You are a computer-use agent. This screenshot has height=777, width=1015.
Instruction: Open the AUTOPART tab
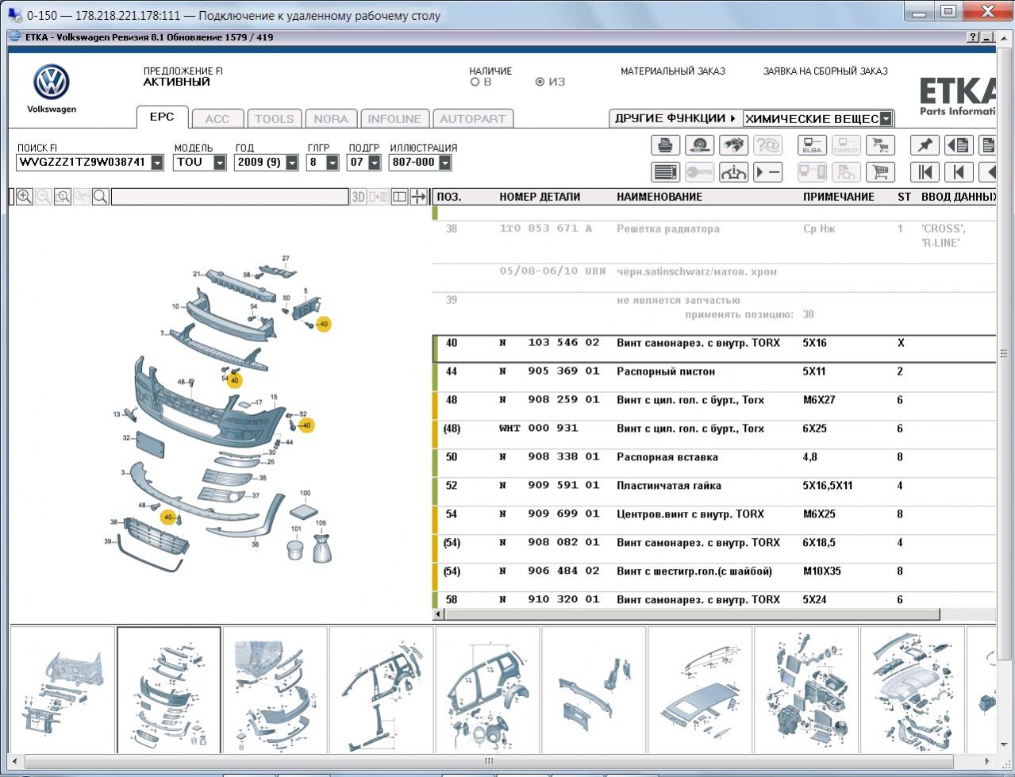473,119
